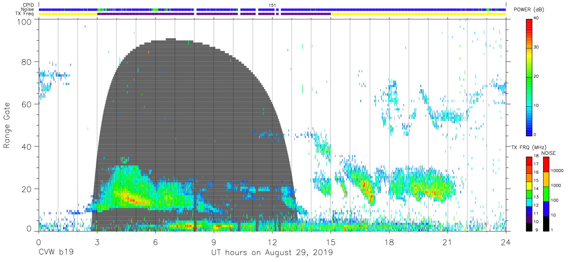Pick the black 9 MHz swatch in TX FRQ legend

pyautogui.click(x=529, y=228)
